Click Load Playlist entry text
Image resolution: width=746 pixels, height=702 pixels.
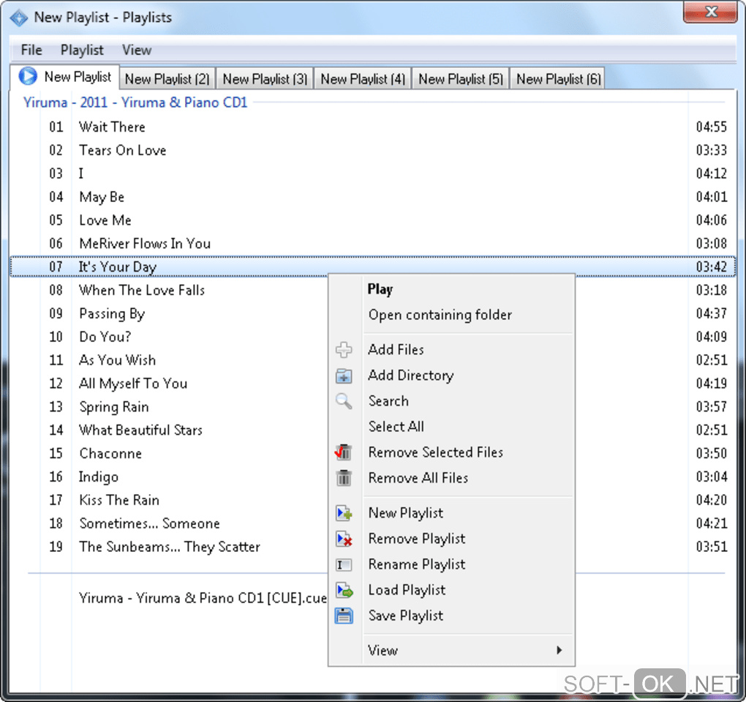pyautogui.click(x=407, y=590)
